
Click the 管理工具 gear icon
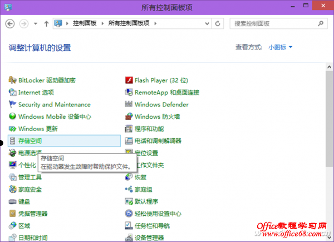pyautogui.click(x=12, y=177)
